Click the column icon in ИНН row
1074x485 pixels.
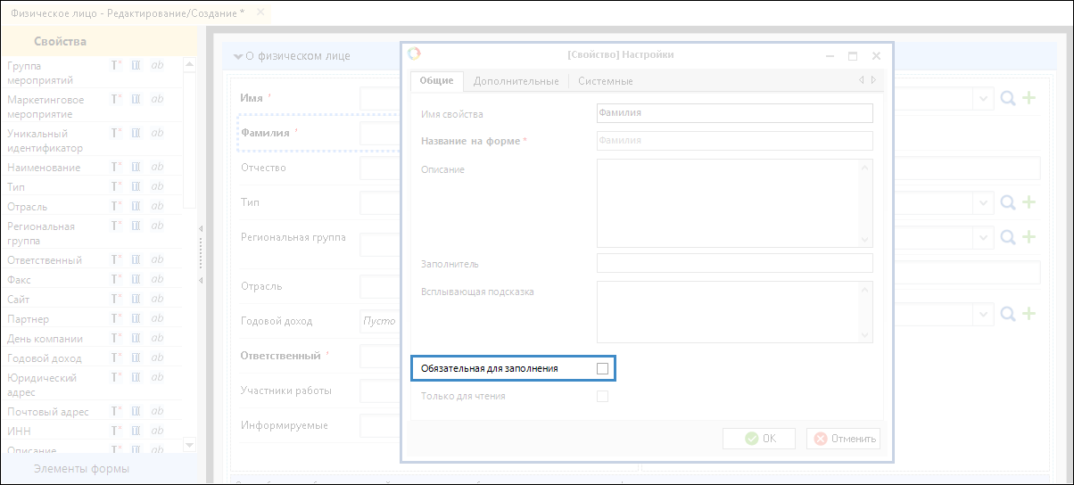136,432
